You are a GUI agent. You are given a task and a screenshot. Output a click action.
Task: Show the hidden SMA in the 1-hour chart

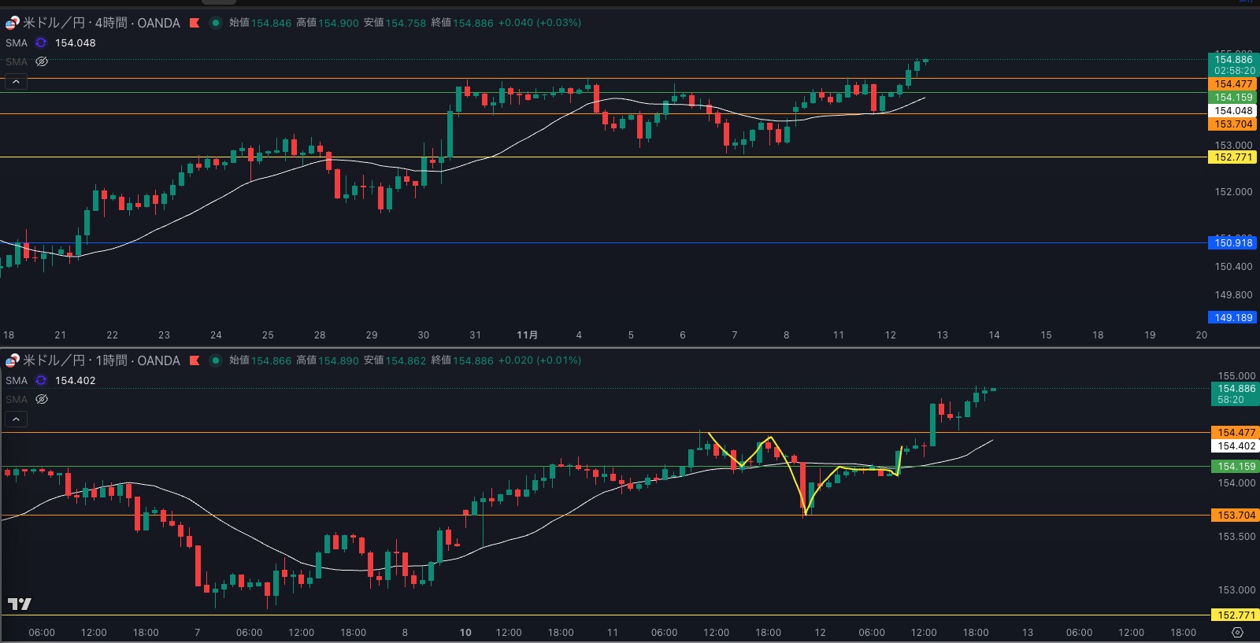coord(42,399)
